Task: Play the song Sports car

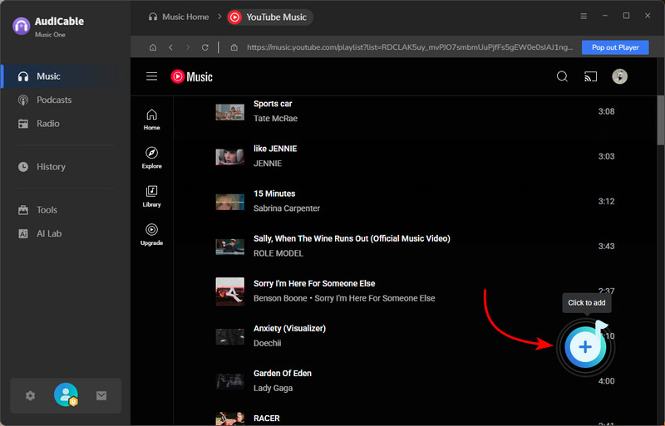Action: pyautogui.click(x=273, y=104)
